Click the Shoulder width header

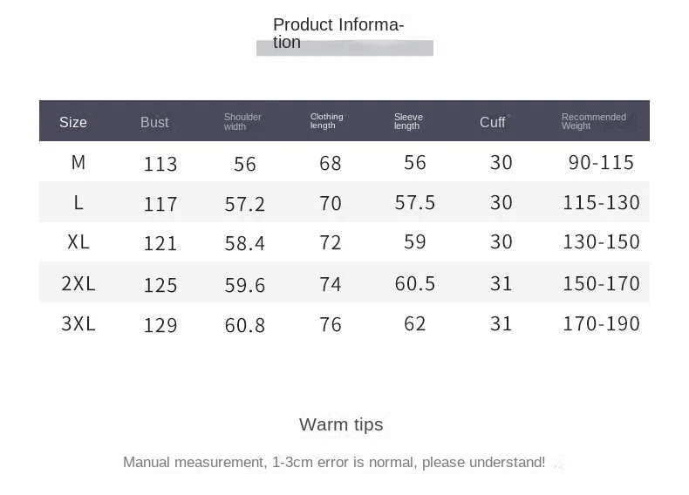tap(242, 122)
